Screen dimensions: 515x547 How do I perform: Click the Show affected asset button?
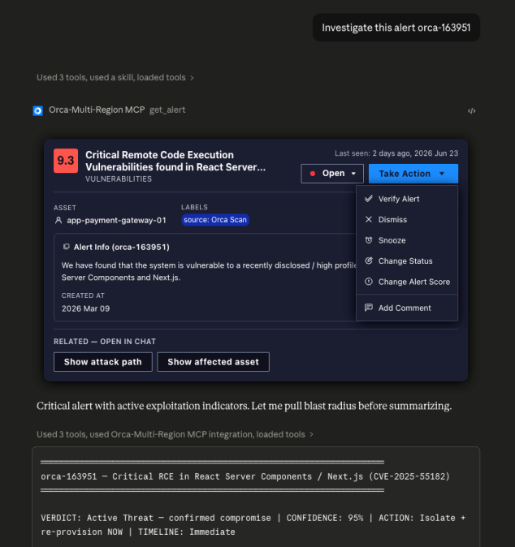[213, 362]
